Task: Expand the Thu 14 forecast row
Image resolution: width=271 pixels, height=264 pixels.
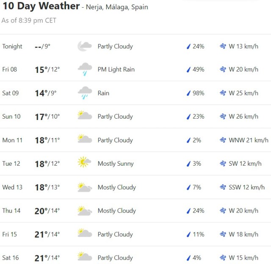Action: click(135, 211)
